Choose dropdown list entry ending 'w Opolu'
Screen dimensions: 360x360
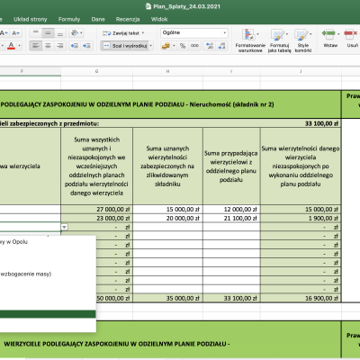(13, 242)
